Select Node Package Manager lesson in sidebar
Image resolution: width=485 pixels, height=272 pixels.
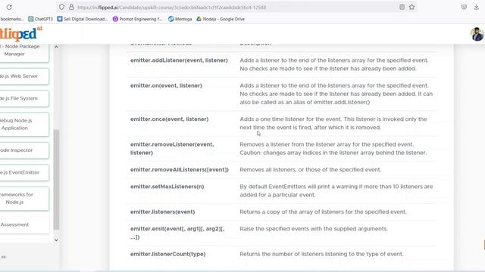coord(23,52)
